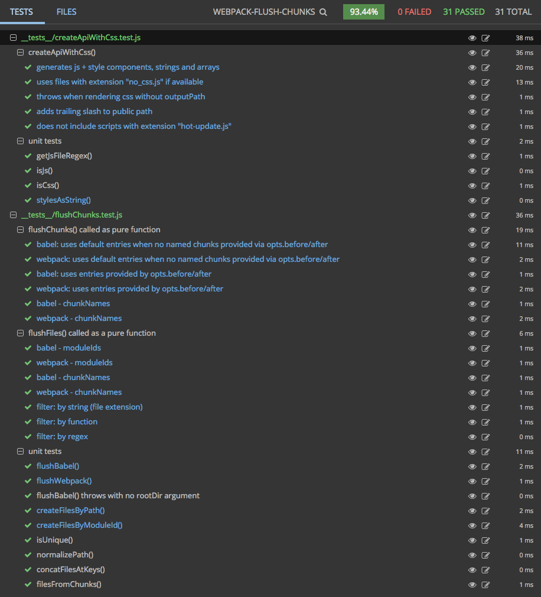Toggle eye icon for flushChunks.test.js file
Viewport: 541px width, 597px height.
coord(472,215)
